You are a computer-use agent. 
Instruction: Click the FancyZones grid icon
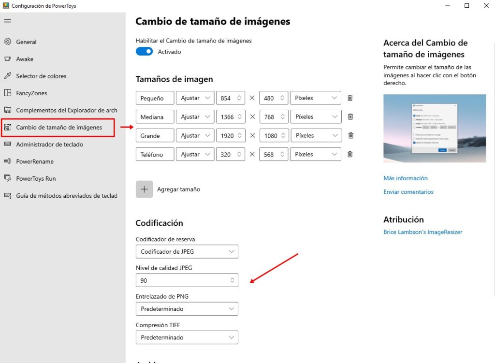pos(8,93)
